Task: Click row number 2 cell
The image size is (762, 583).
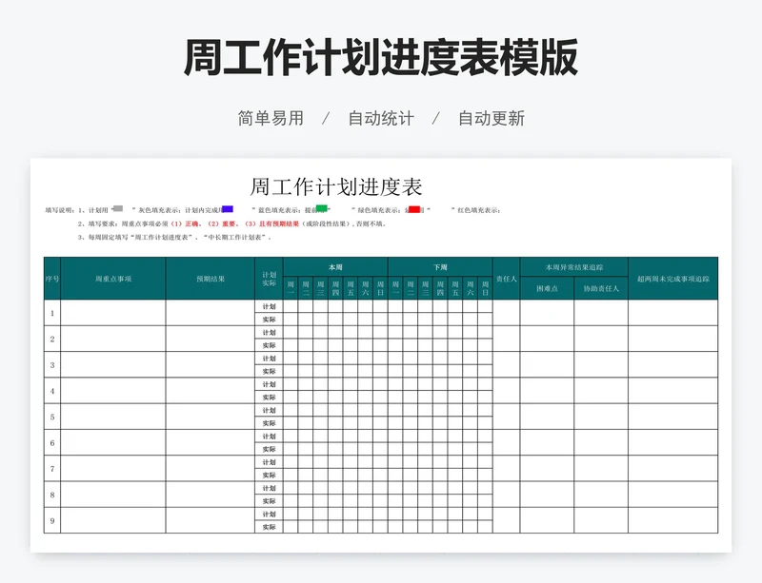Action: click(x=52, y=339)
